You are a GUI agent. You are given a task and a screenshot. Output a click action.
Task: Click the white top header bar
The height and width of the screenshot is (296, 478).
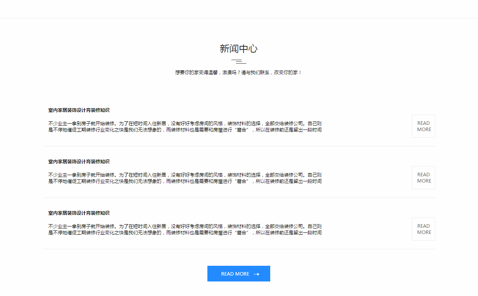[x=239, y=9]
